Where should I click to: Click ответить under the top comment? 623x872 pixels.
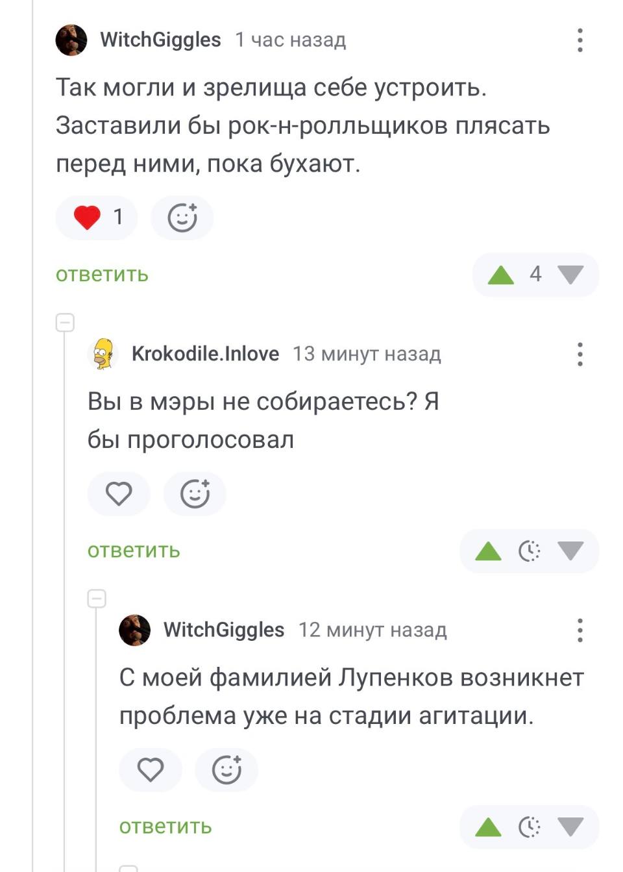click(x=103, y=275)
